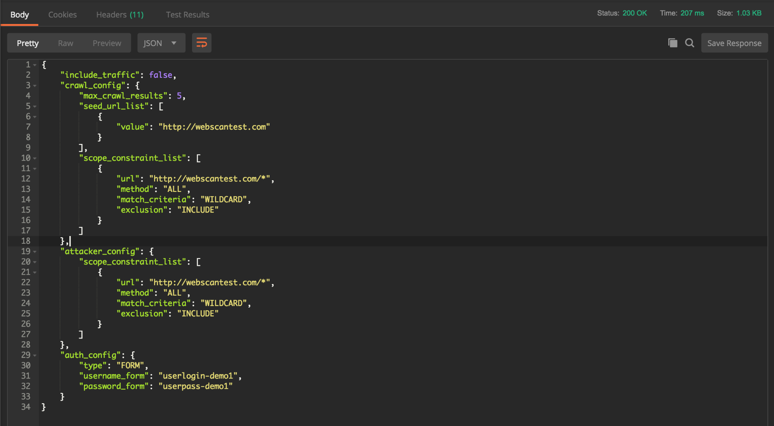Viewport: 774px width, 426px height.
Task: Select the Body tab
Action: pyautogui.click(x=19, y=15)
